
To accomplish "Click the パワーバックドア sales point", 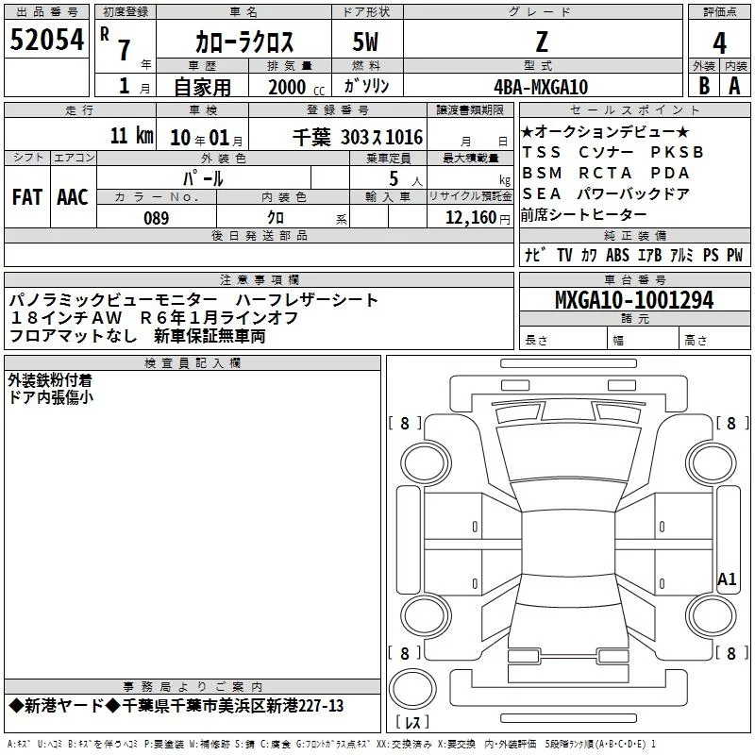I will pos(633,193).
